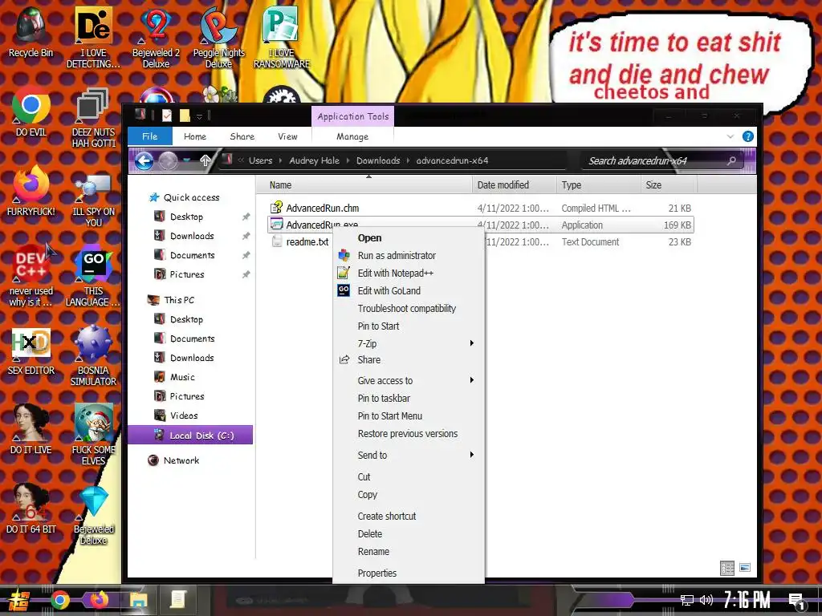
Task: Open the quick access toolbar dropdown
Action: pos(199,115)
